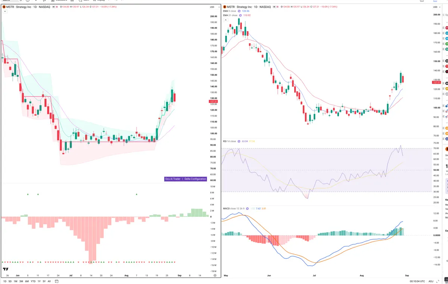The height and width of the screenshot is (284, 448).
Task: Select the EMA 9 close legend label
Action: tap(230, 11)
